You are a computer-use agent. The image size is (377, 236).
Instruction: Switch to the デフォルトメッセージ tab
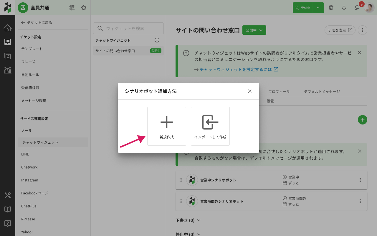[322, 91]
